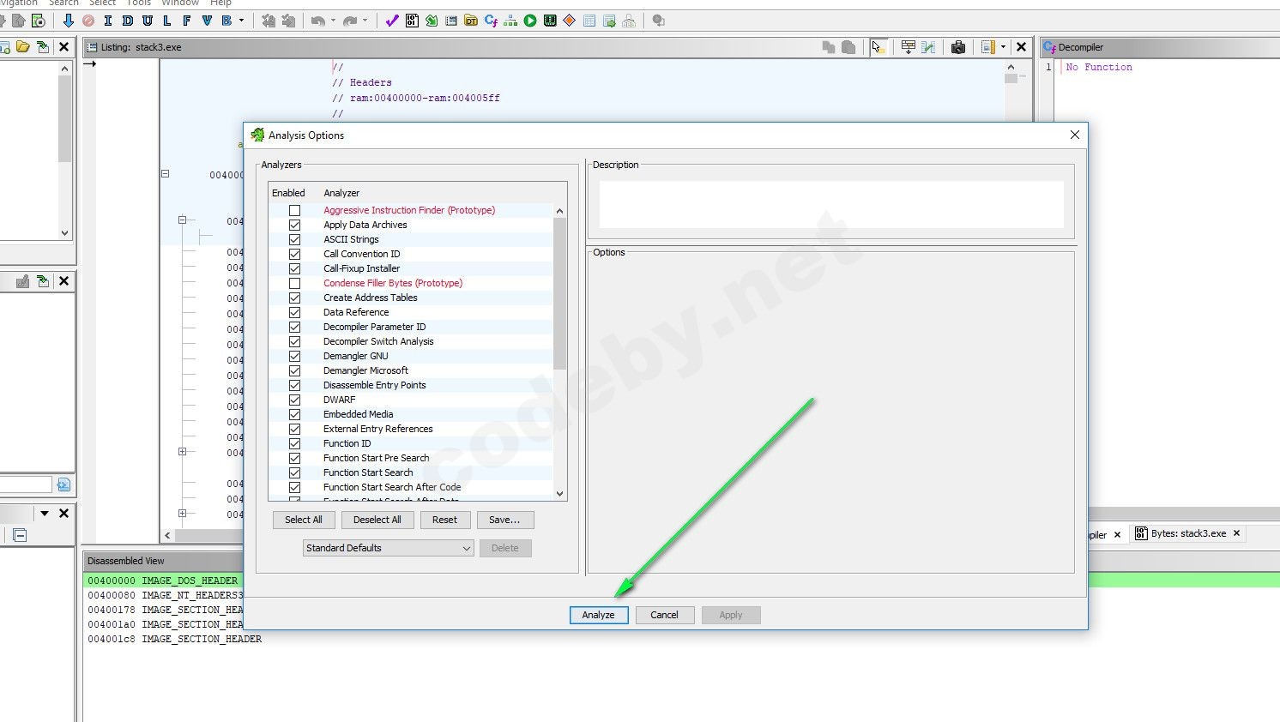
Task: Click the Deselect All button
Action: tap(377, 520)
